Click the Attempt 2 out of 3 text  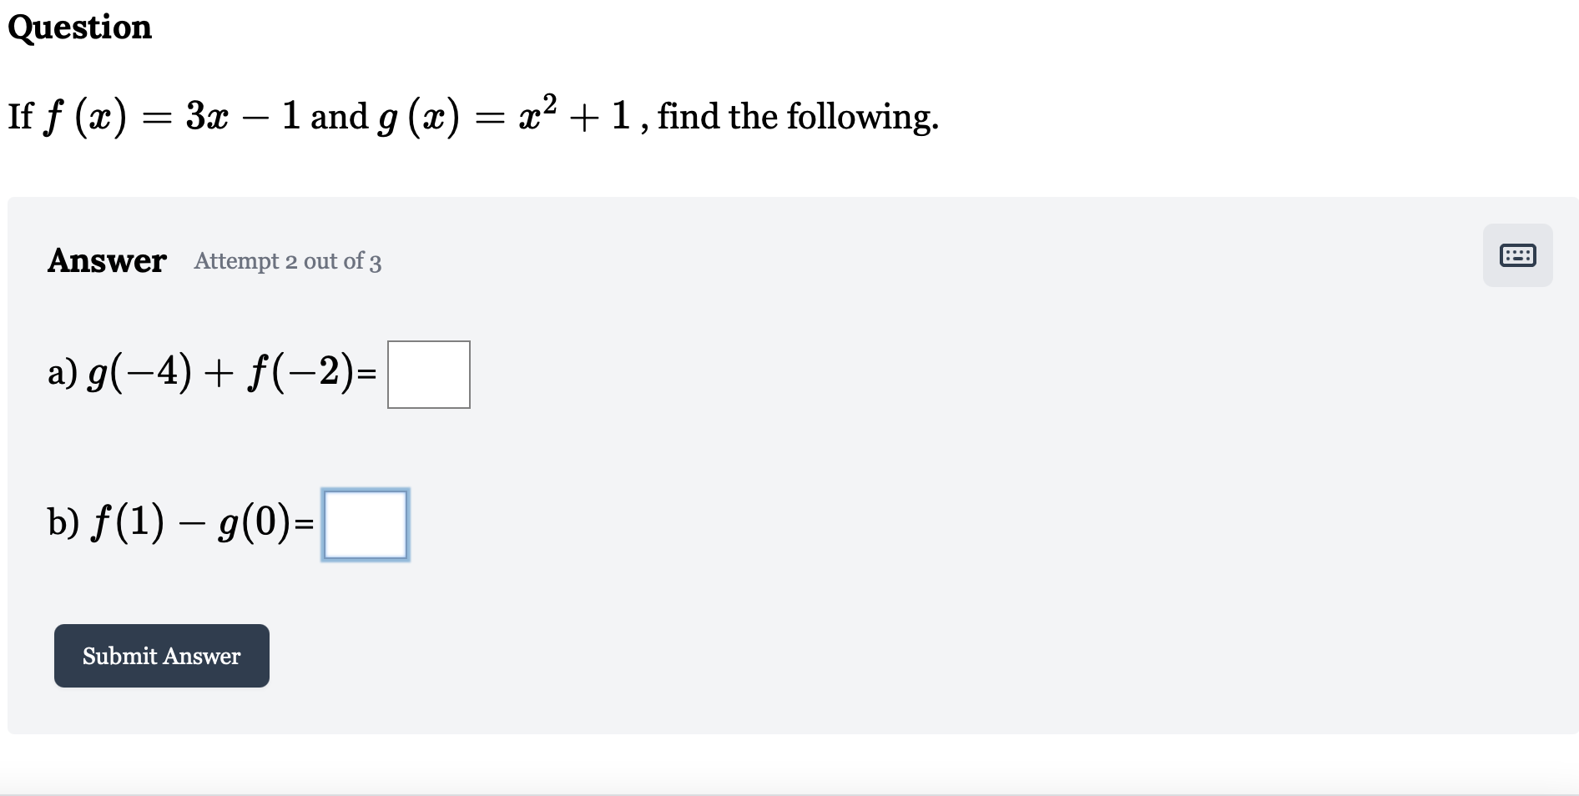click(x=287, y=261)
